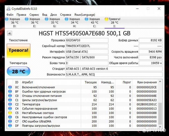Click the Наихуд... column header

click(x=106, y=82)
